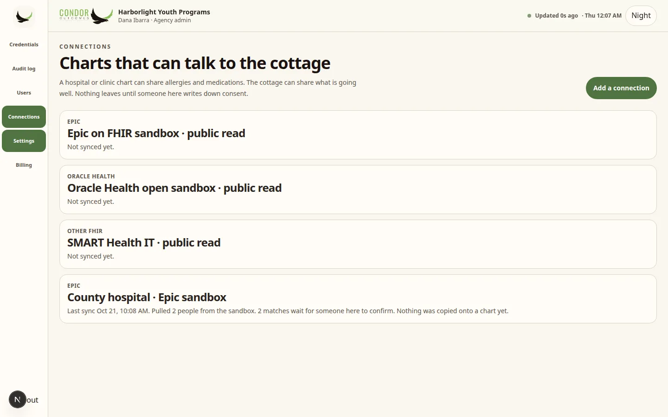The height and width of the screenshot is (417, 668).
Task: Select the SMART Health IT public read connection
Action: (358, 244)
